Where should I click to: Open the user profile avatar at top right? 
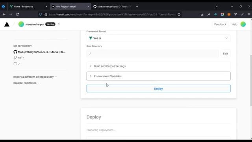coord(243,24)
